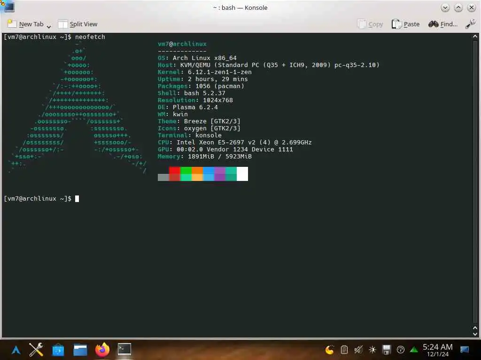
Task: Click the typed 'neofetch' command text
Action: coord(90,37)
